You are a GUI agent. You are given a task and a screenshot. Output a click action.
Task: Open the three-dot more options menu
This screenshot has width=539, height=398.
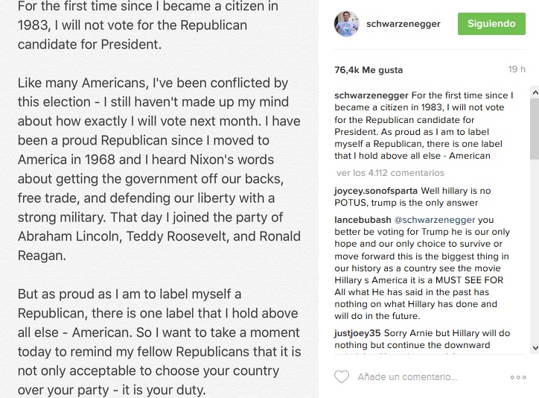coord(518,377)
